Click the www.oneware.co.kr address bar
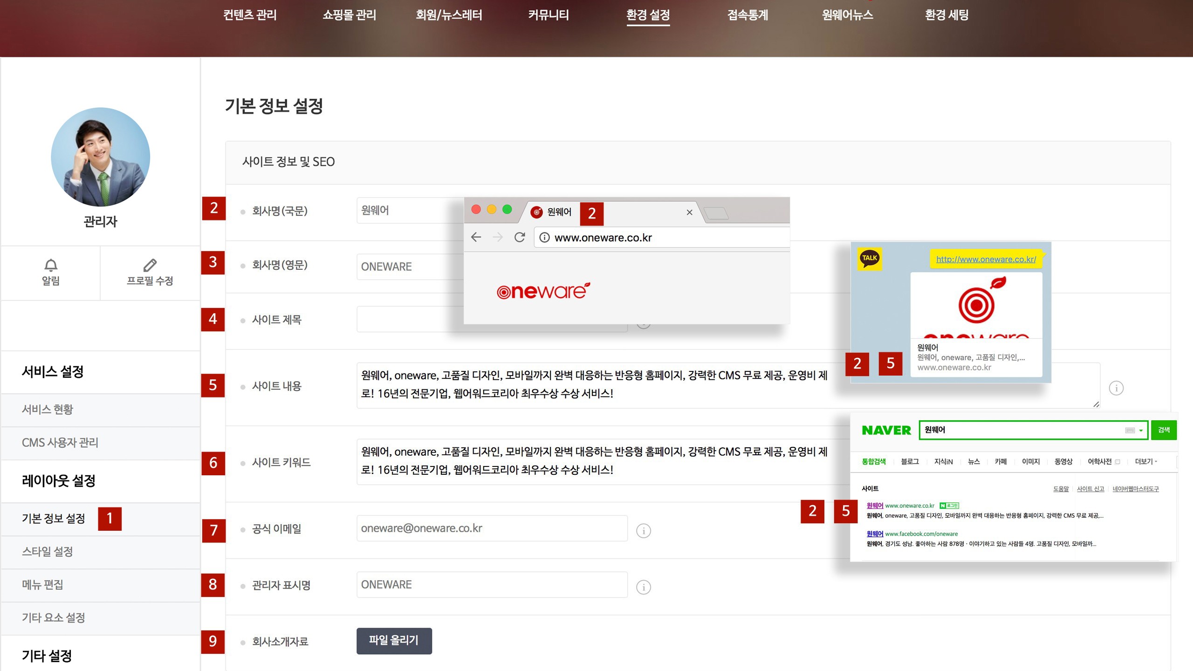The height and width of the screenshot is (671, 1193). coord(662,238)
